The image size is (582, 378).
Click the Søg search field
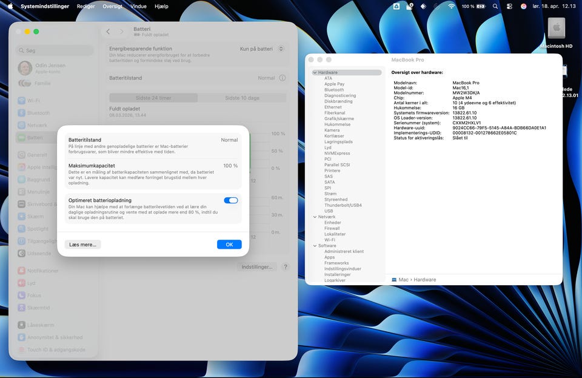point(55,51)
